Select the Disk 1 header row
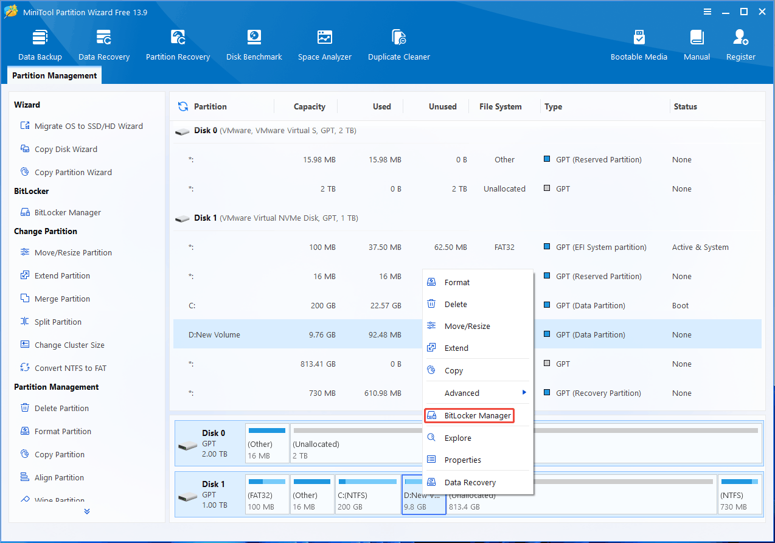The image size is (775, 543). click(x=467, y=218)
